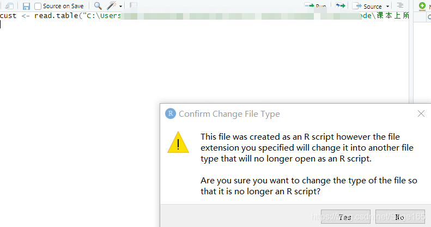The image size is (431, 227).
Task: Close the Confirm Change File Type dialog
Action: pos(421,113)
